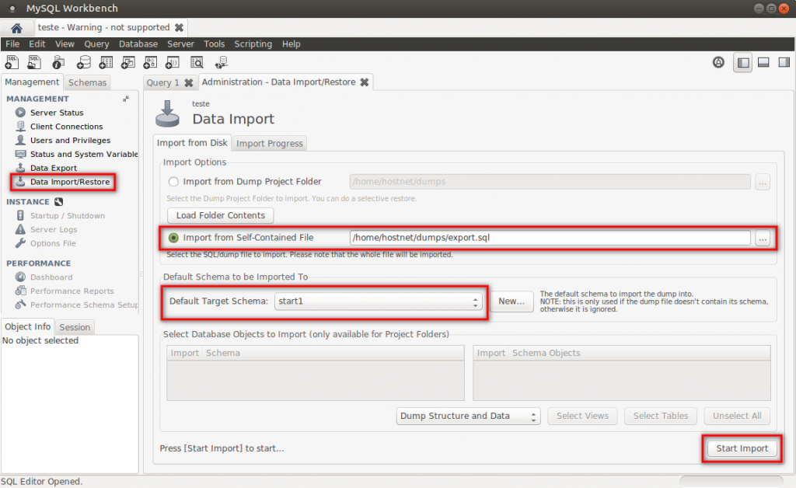This screenshot has height=488, width=796.
Task: Open the search table data tool
Action: coord(196,62)
